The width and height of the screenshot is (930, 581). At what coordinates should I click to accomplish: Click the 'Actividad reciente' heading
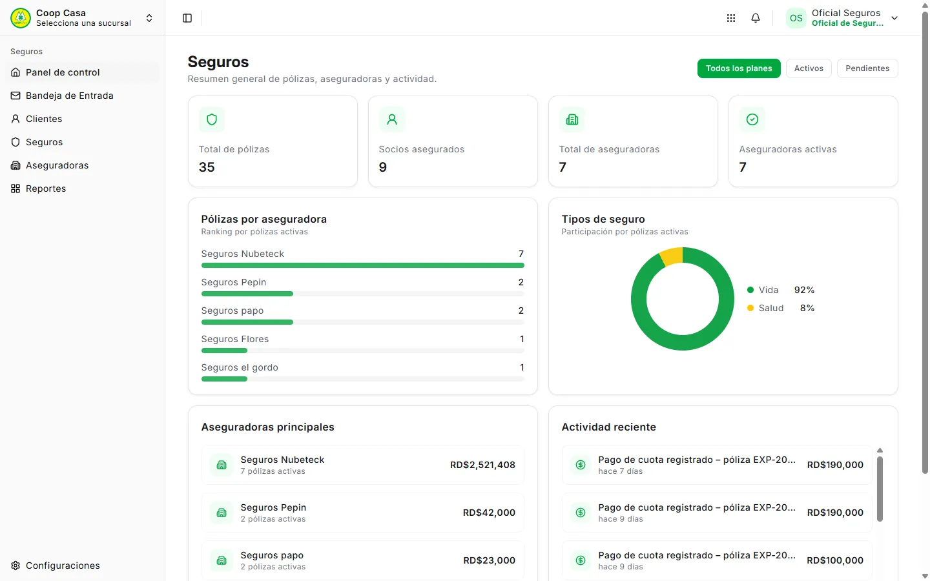(609, 427)
